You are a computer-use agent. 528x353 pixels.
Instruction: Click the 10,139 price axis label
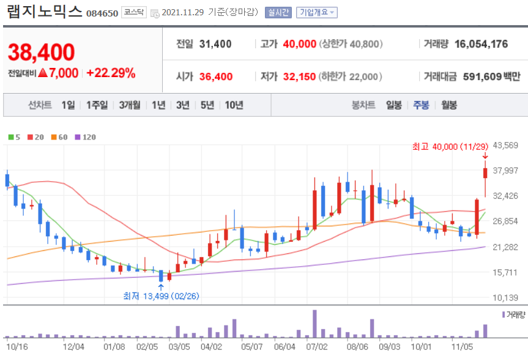505,298
